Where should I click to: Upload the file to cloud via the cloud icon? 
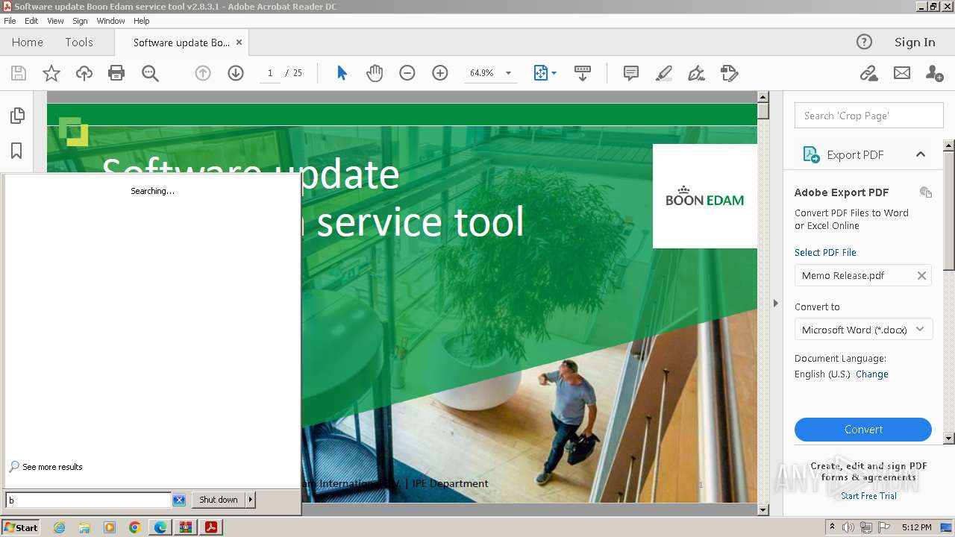click(84, 73)
